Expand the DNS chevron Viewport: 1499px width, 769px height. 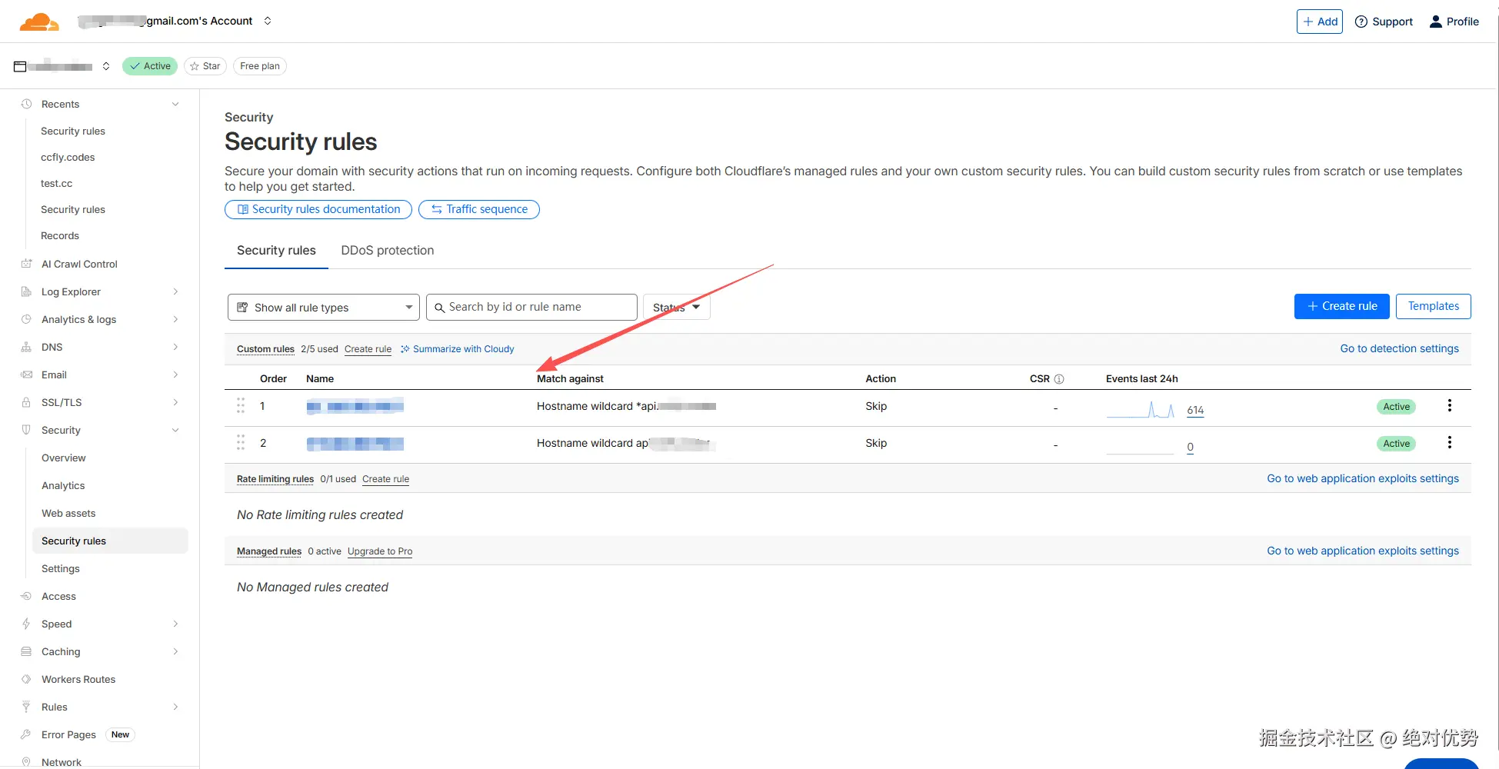pos(175,347)
